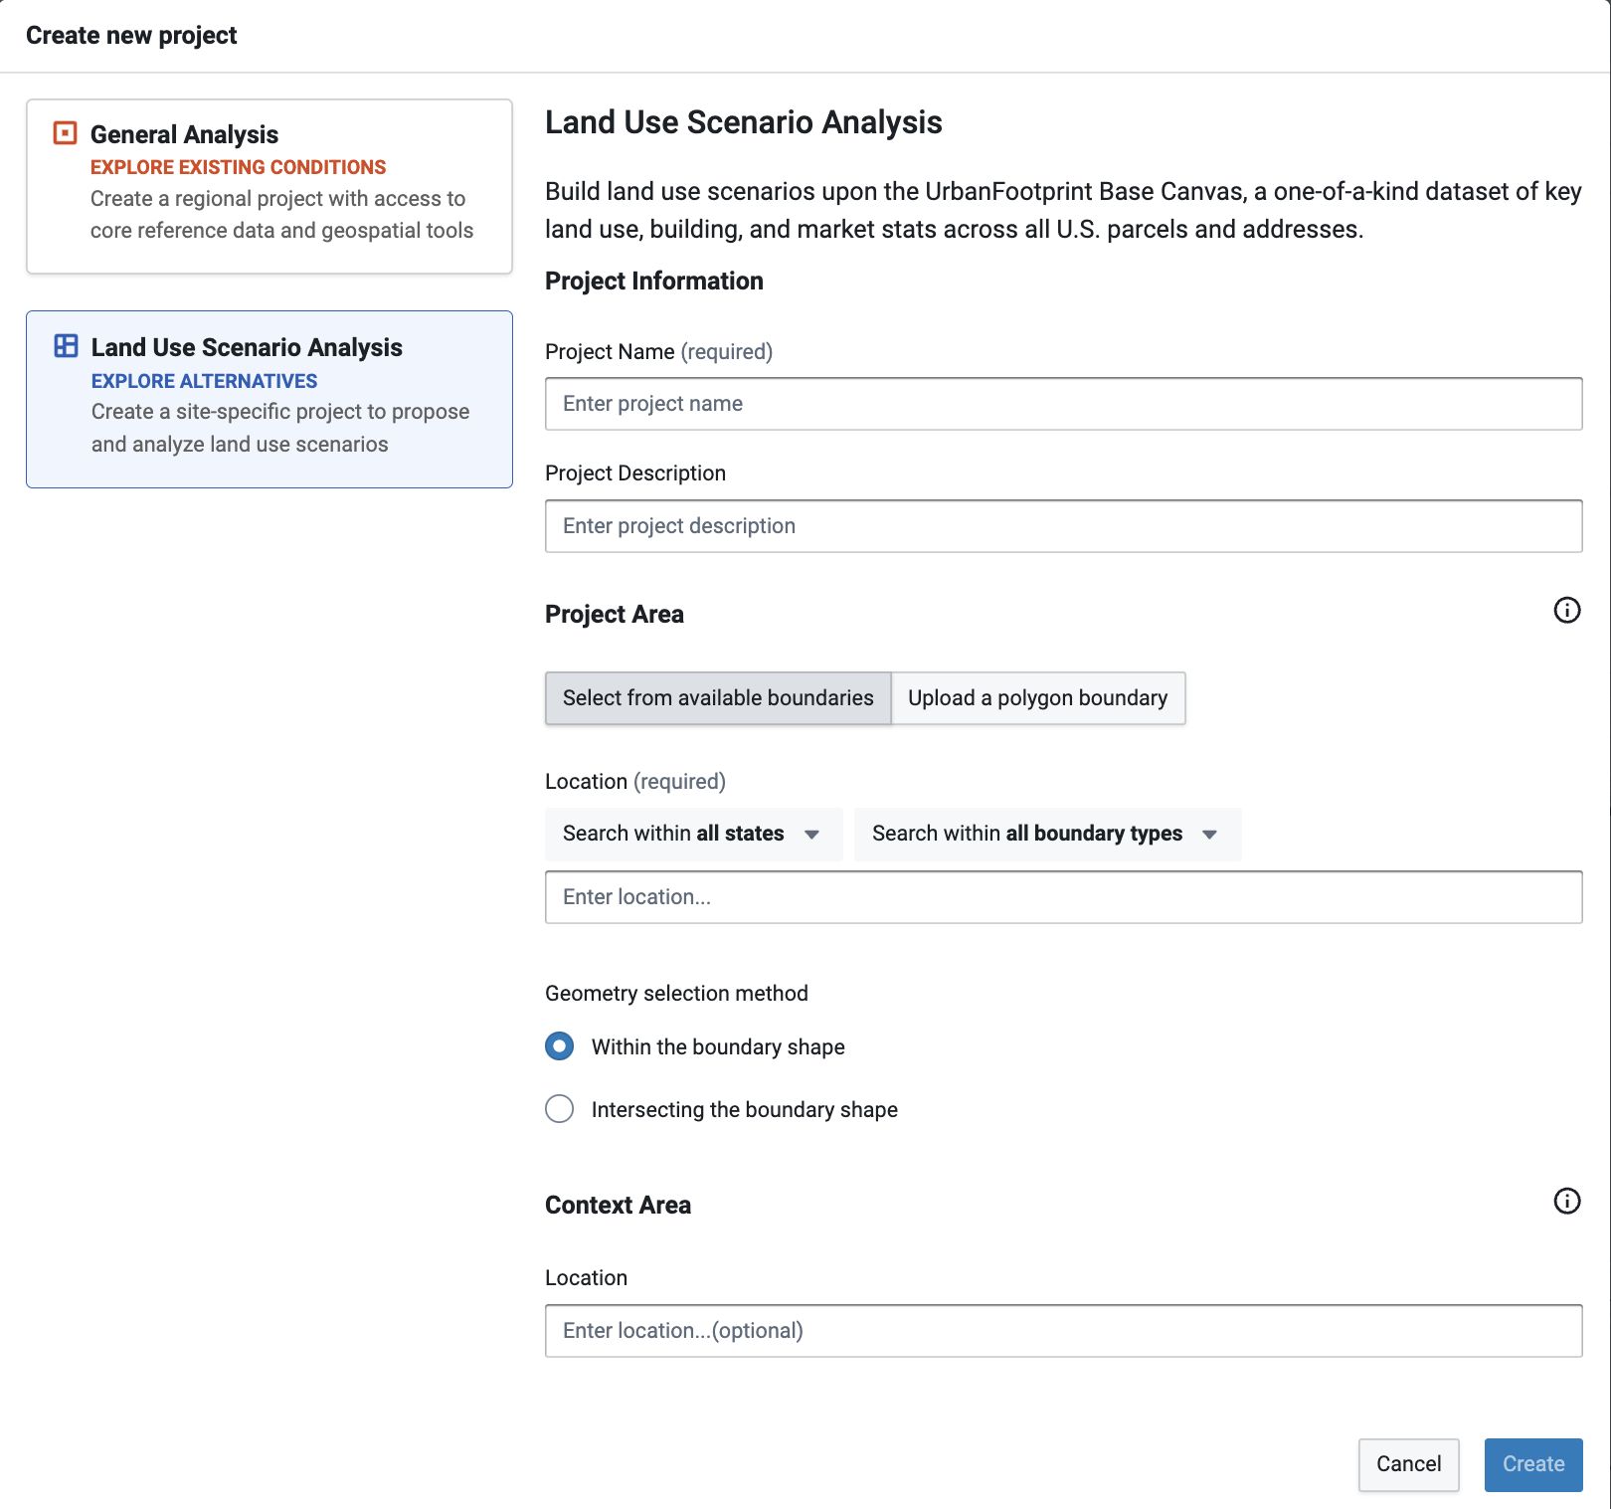Viewport: 1611px width, 1509px height.
Task: Choose the General Analysis project type card
Action: click(x=269, y=186)
